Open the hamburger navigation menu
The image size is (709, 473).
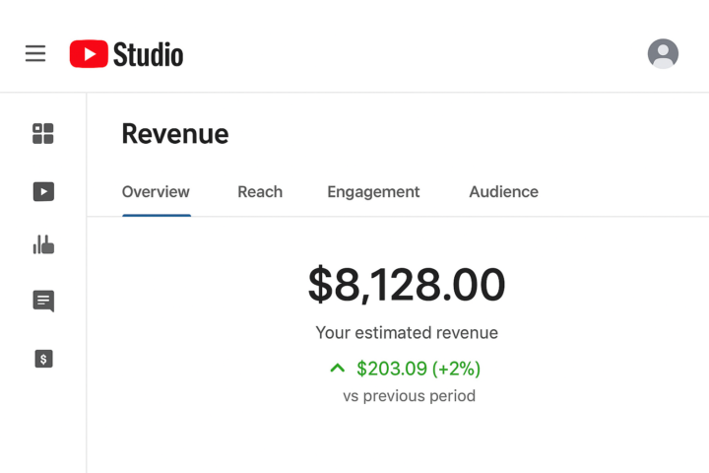[x=35, y=53]
